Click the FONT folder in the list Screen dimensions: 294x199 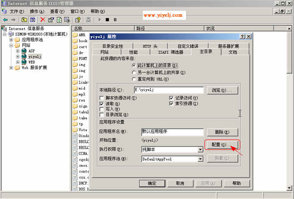tap(83, 59)
